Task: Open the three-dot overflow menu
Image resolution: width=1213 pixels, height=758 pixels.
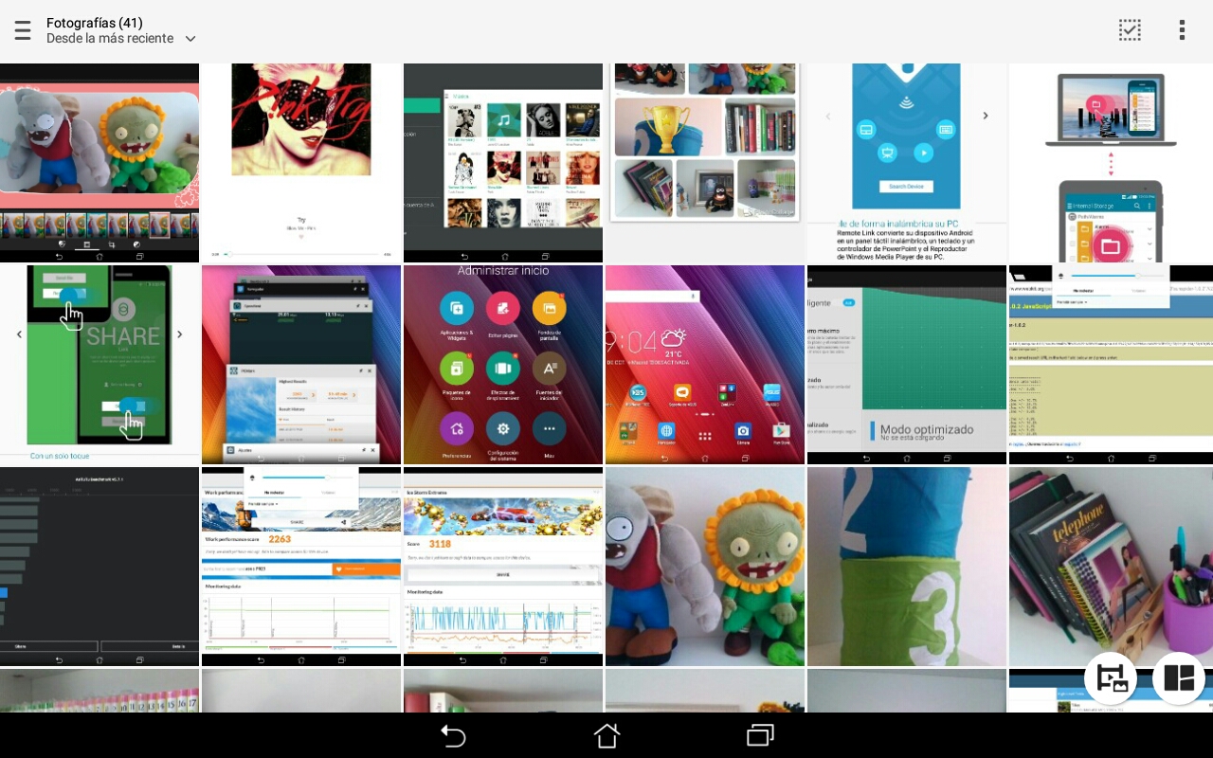Action: (1182, 30)
